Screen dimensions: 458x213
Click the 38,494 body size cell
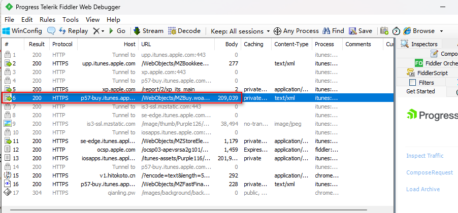point(230,124)
